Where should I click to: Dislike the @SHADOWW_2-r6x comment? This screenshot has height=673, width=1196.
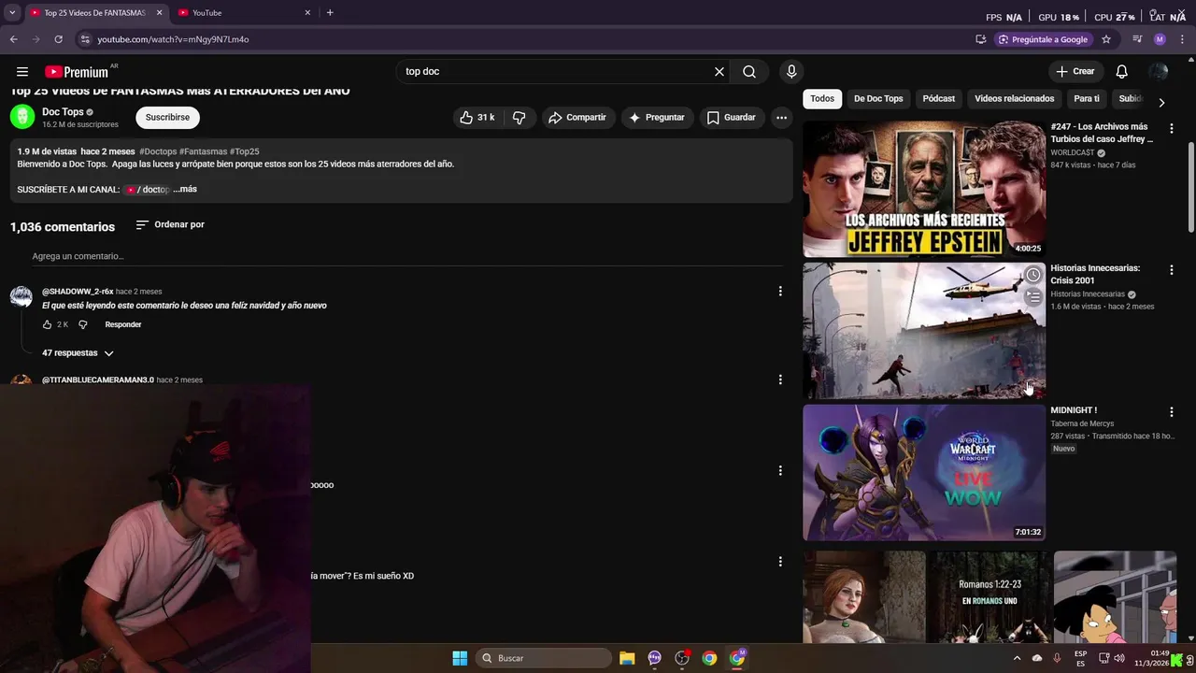coord(83,325)
